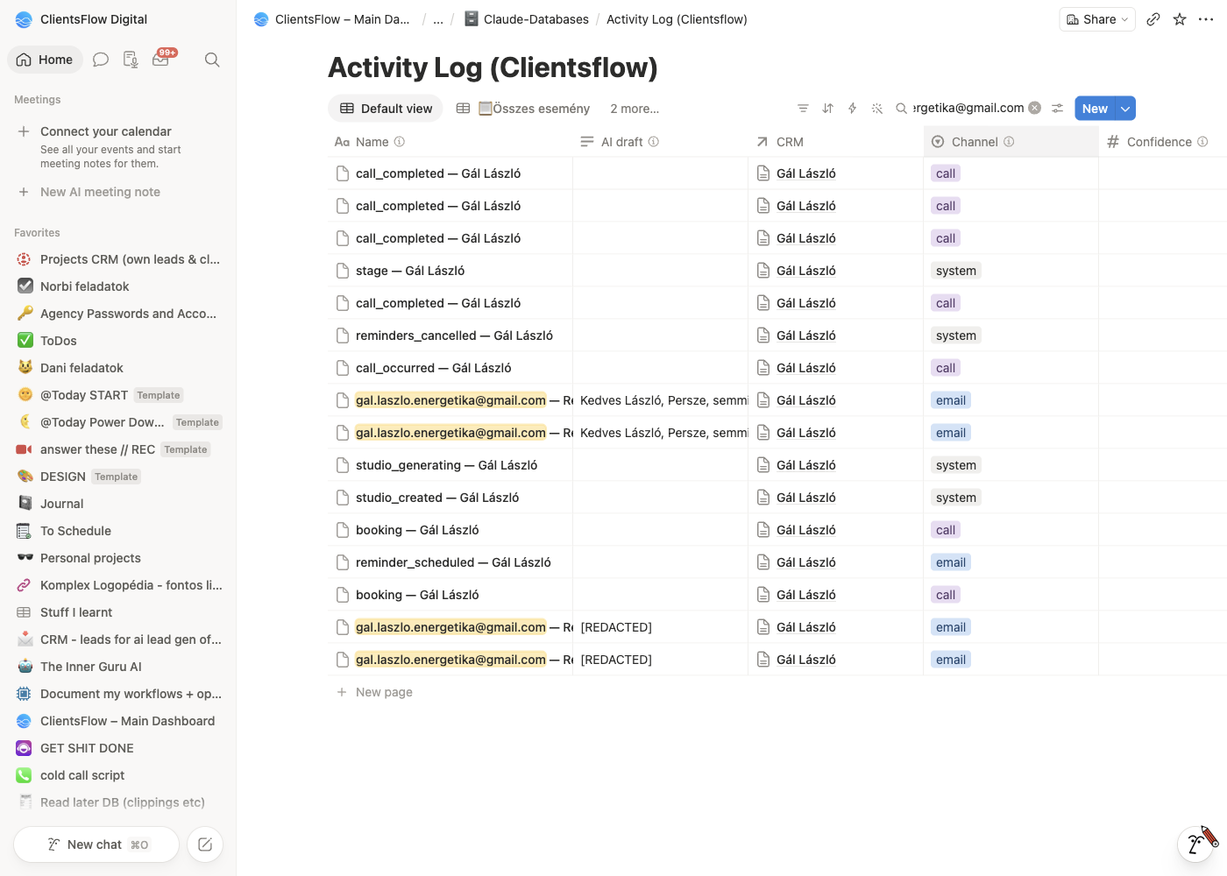The height and width of the screenshot is (876, 1227).
Task: Open the sidebar search icon
Action: (x=212, y=60)
